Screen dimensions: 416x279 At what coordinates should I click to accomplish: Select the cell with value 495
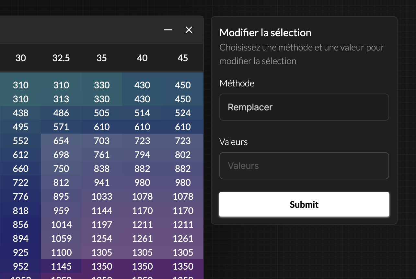21,127
